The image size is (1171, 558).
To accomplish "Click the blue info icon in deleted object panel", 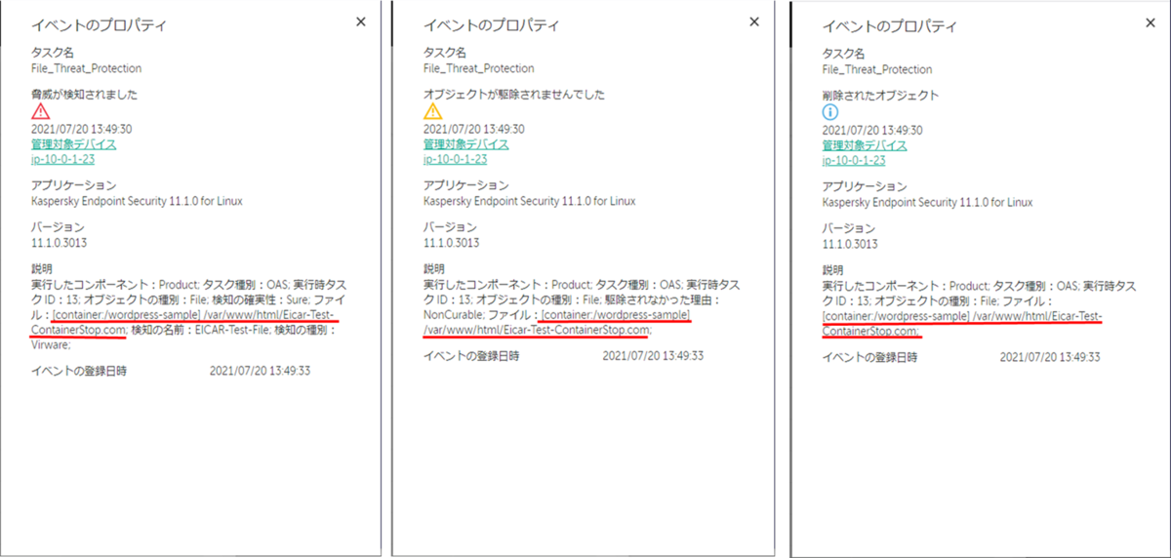I will tap(831, 112).
